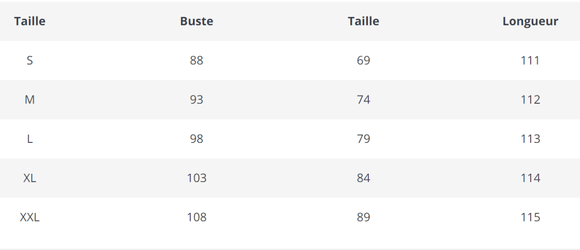Click waist value 79
The height and width of the screenshot is (250, 580).
[x=363, y=139]
